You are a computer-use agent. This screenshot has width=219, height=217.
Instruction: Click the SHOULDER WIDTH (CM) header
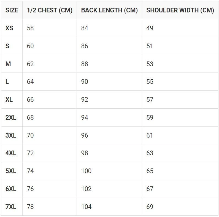180,10
